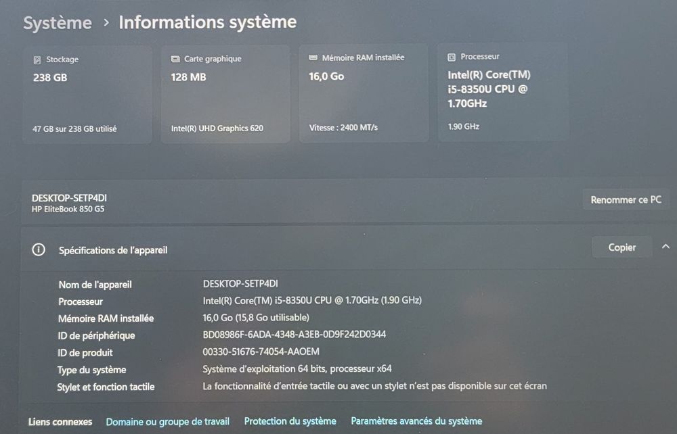The height and width of the screenshot is (434, 677).
Task: Click 'HP EliteBook 850 G5' model text
Action: tap(68, 209)
